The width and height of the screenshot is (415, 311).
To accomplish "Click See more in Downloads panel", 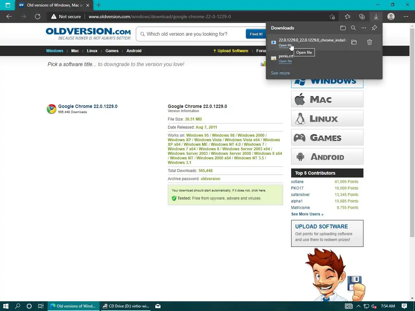I will [280, 73].
